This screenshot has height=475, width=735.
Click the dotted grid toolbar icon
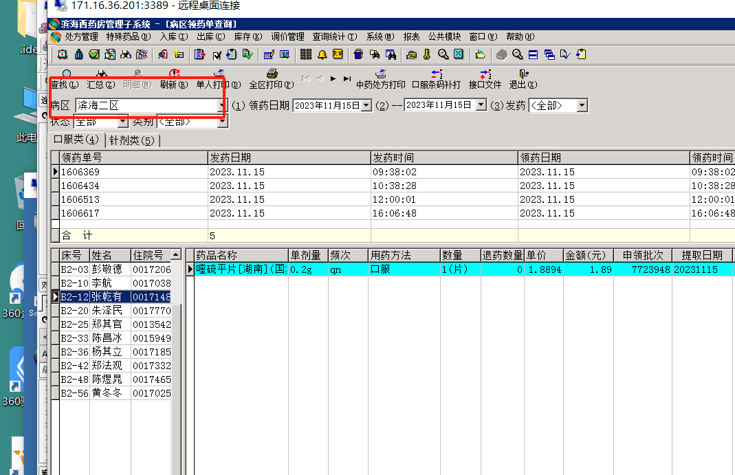(x=306, y=55)
